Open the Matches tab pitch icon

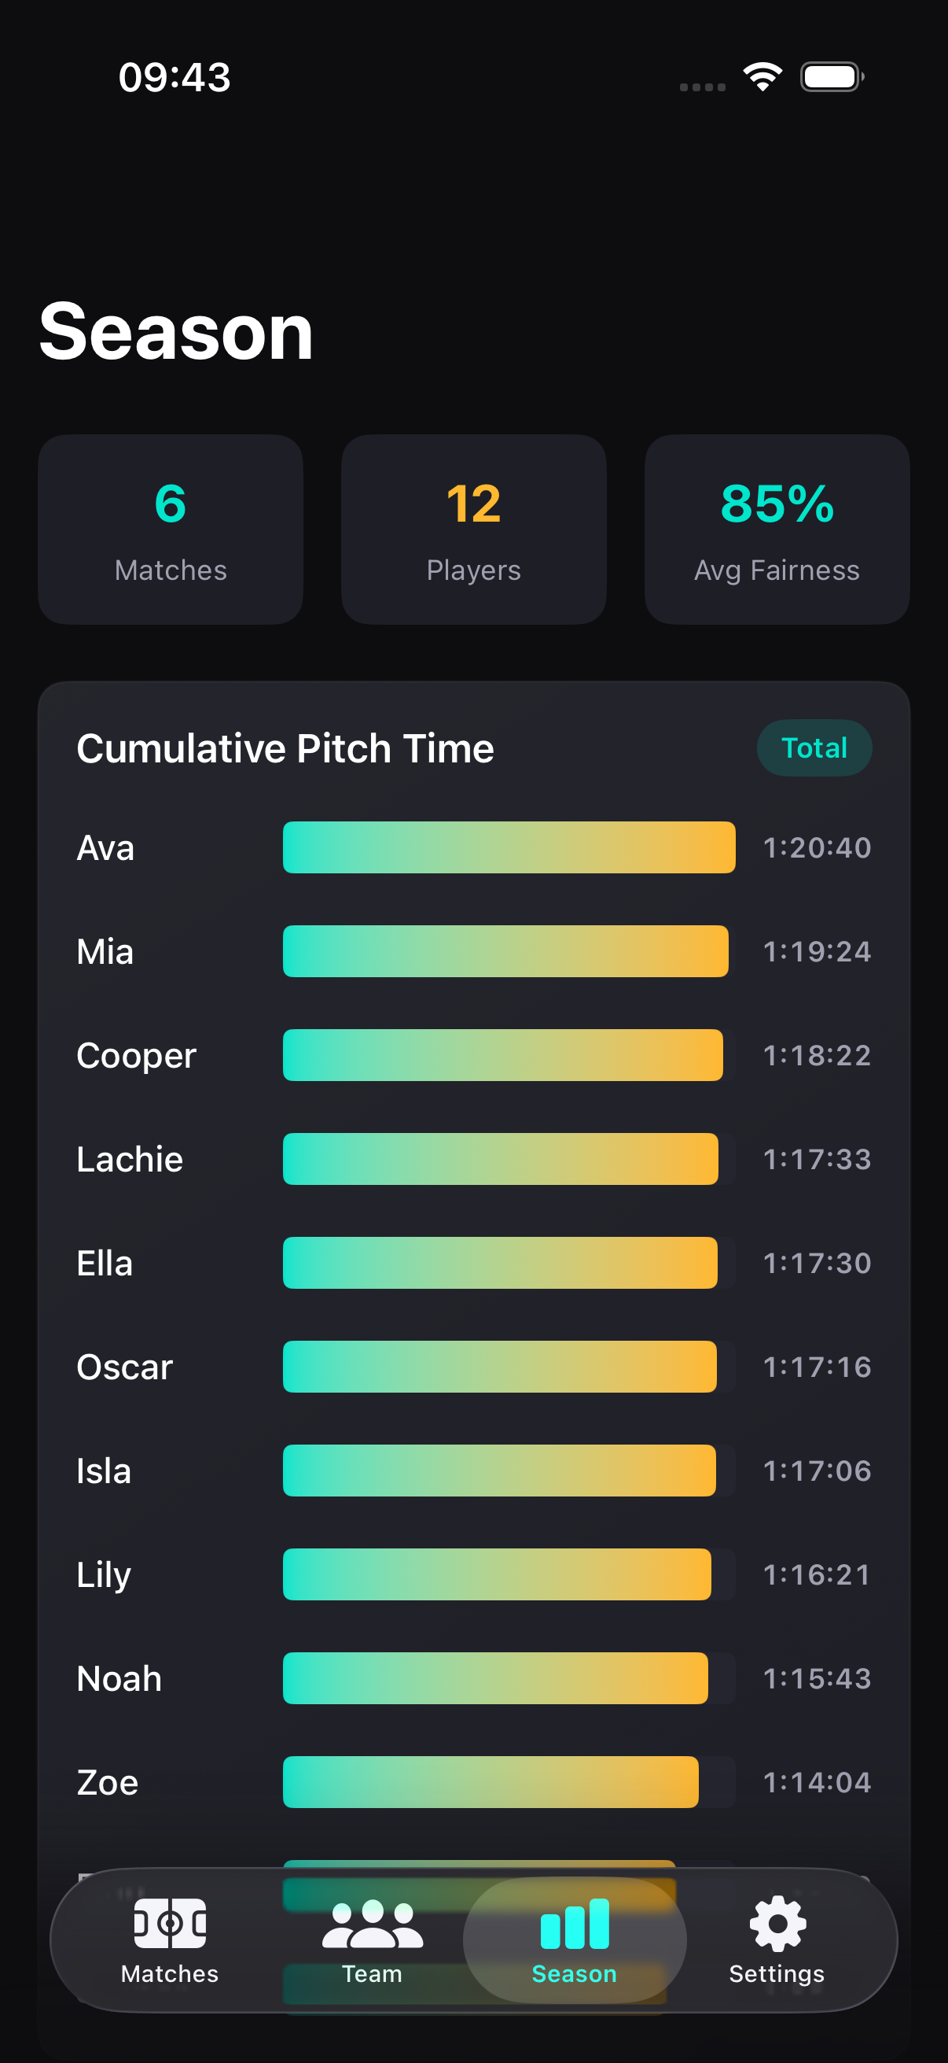coord(170,1924)
